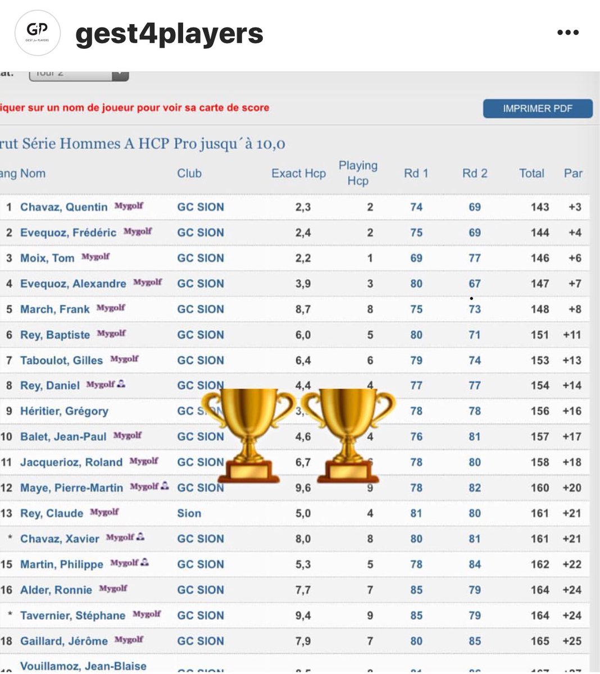
Task: Open Vouillamoz, Jean-Blaise score card
Action: click(83, 666)
